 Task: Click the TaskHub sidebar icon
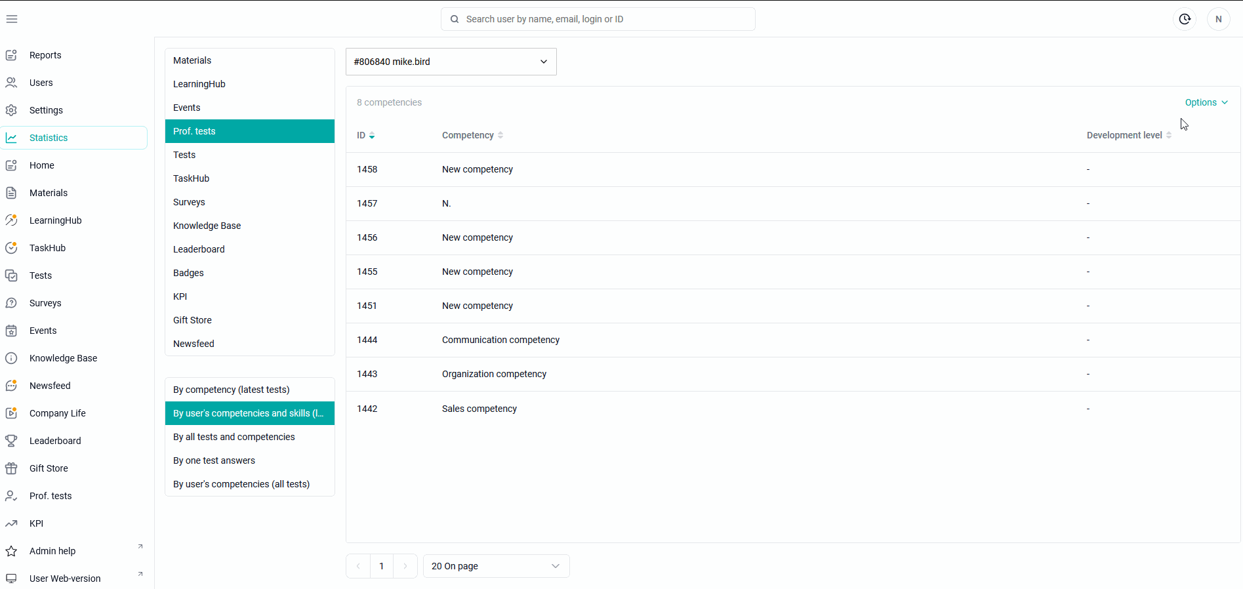(x=11, y=248)
